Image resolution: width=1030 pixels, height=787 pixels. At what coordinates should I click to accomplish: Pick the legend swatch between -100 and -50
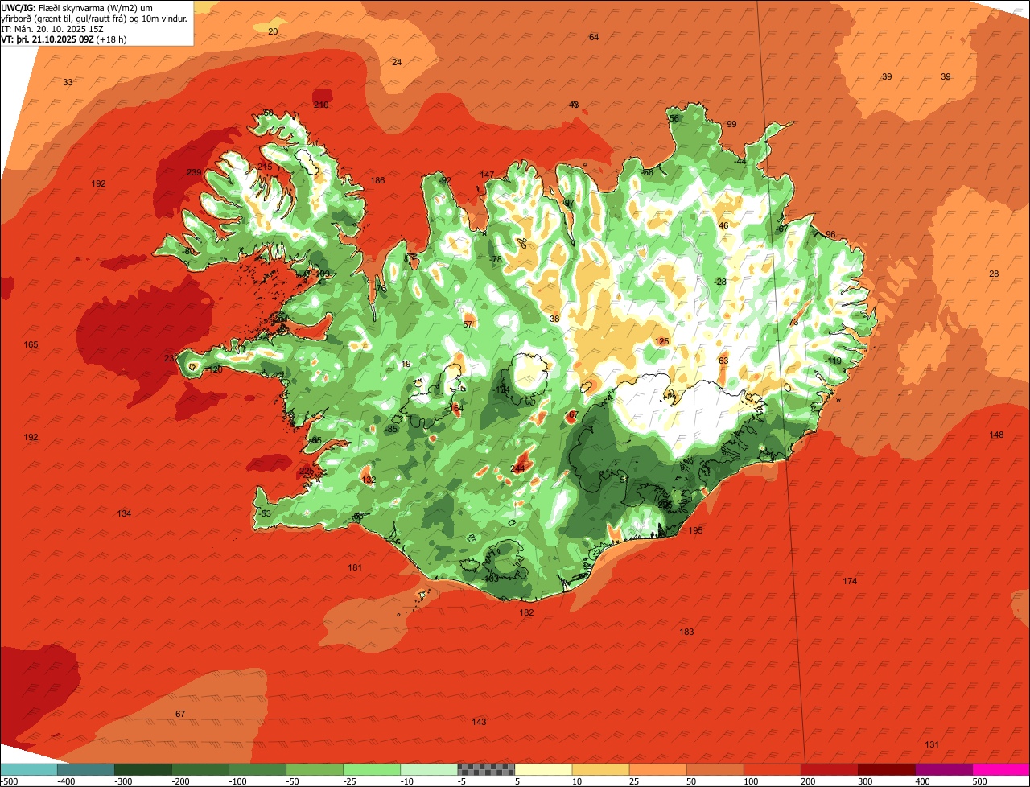[257, 769]
